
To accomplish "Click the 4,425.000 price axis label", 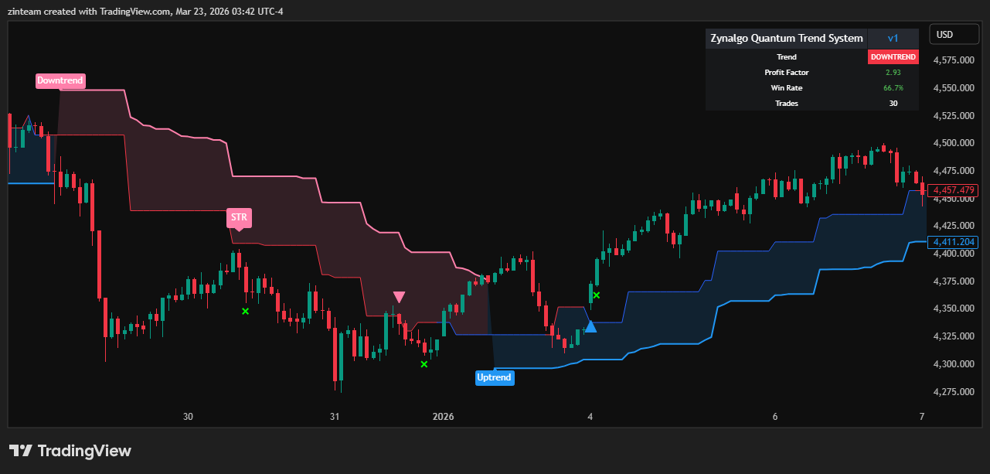I will [x=953, y=226].
